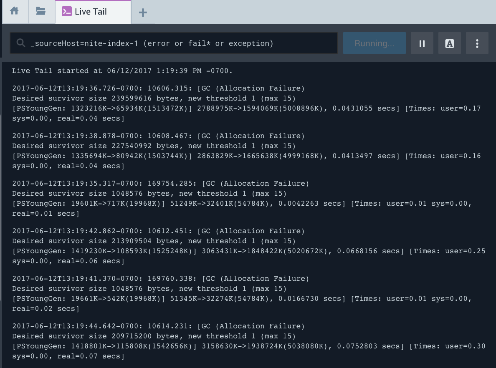The image size is (496, 368).
Task: Click the magnifier icon in query box
Action: coord(20,43)
